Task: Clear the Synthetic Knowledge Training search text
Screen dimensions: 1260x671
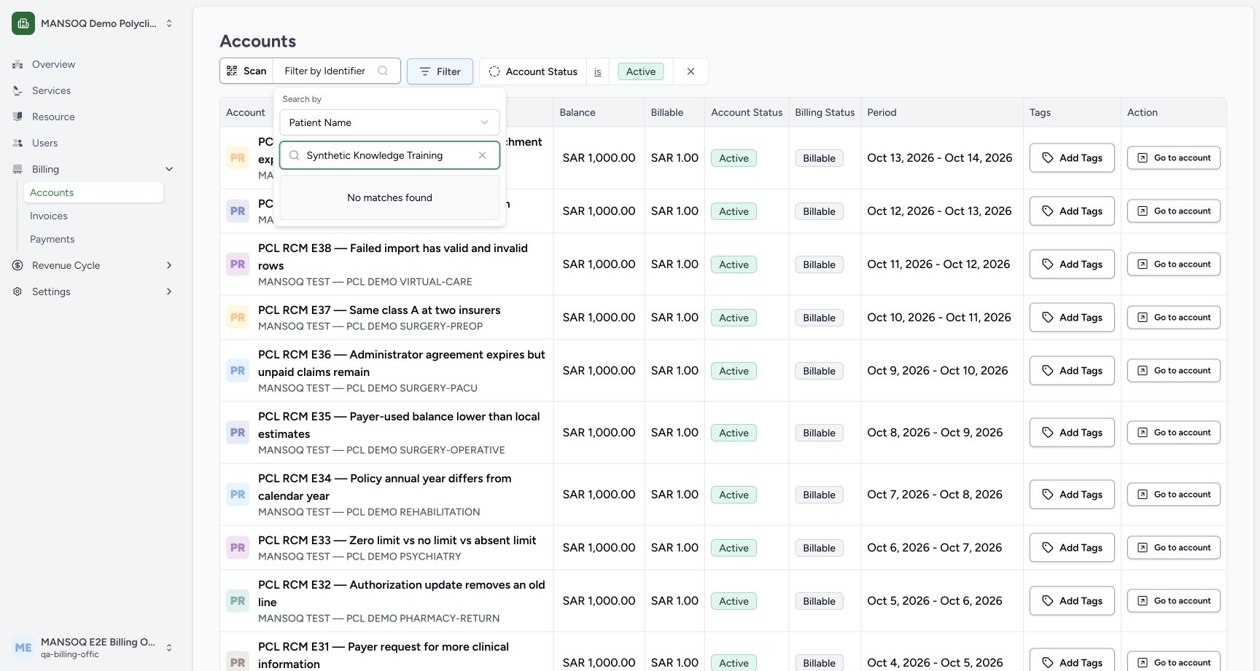Action: (x=482, y=155)
